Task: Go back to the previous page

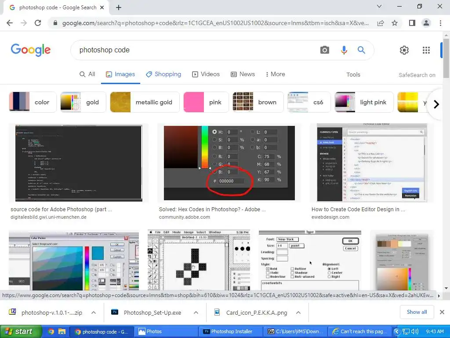Action: pyautogui.click(x=10, y=23)
